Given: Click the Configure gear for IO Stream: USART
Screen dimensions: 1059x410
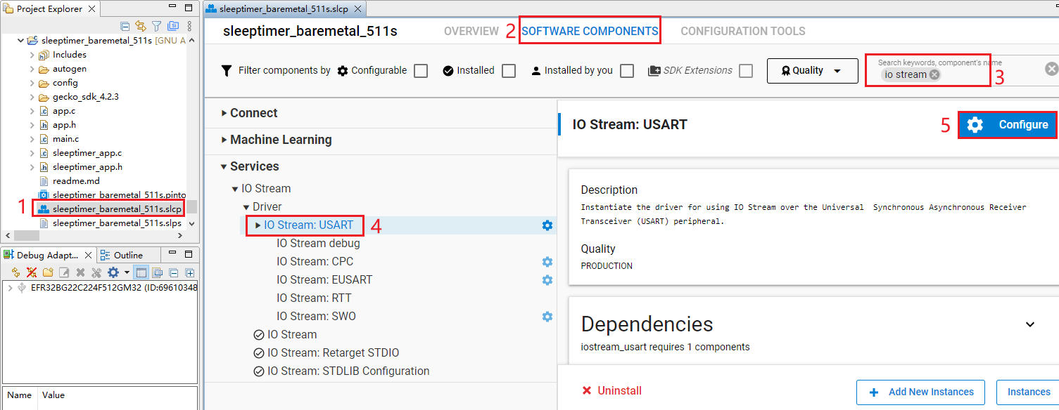Looking at the screenshot, I should pyautogui.click(x=547, y=225).
